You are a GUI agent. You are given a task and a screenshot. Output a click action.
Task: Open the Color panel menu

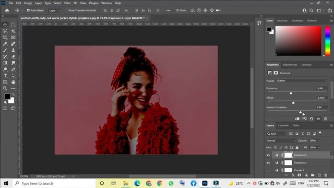pos(331,21)
